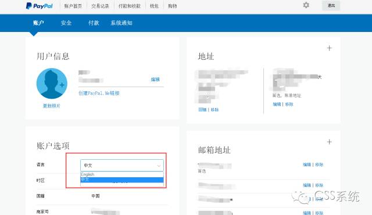Edit the first address entry

202,110
